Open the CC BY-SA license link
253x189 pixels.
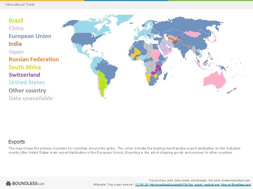coord(142,184)
